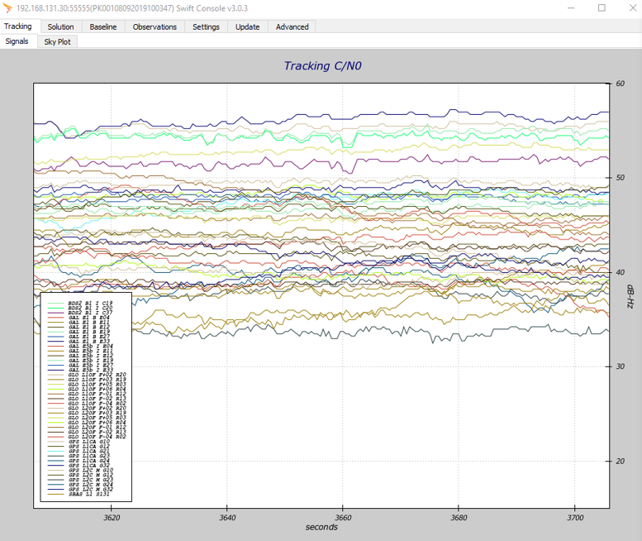
Task: Click legend entry GAL E1 B E27
Action: point(78,337)
